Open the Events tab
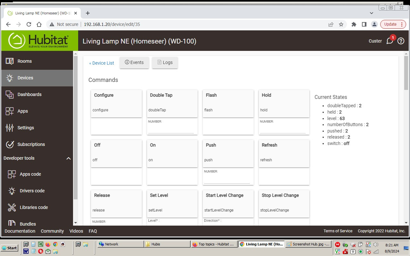The width and height of the screenshot is (410, 256). tap(134, 63)
